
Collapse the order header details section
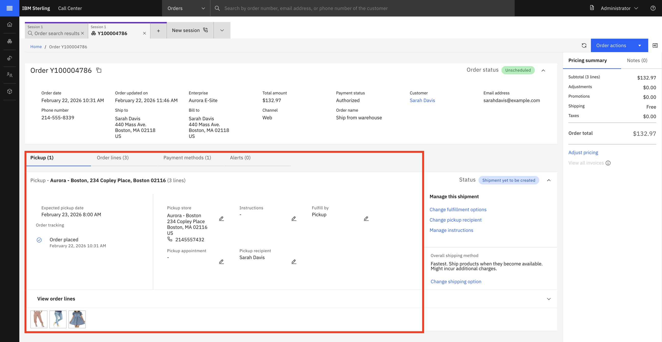pyautogui.click(x=543, y=70)
